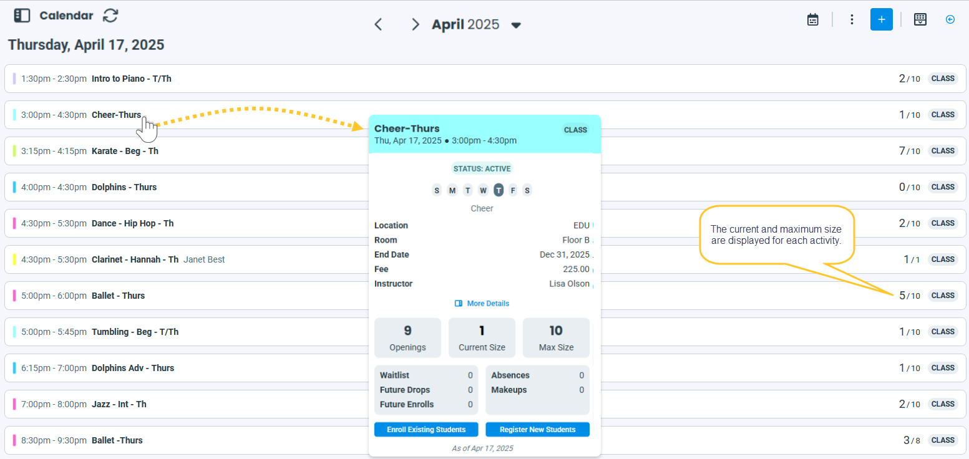Click the Future Enrolls count

(470, 404)
